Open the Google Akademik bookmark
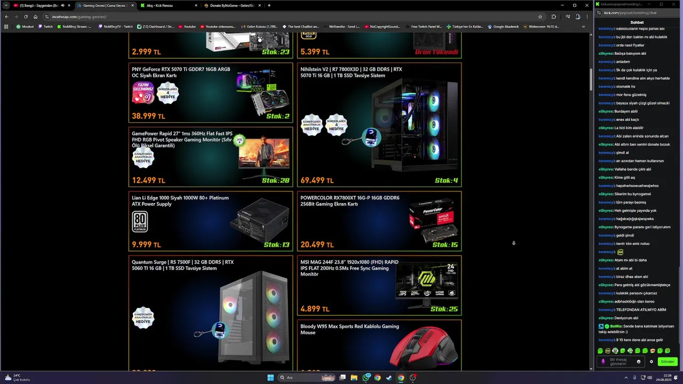The height and width of the screenshot is (384, 683). click(x=503, y=26)
